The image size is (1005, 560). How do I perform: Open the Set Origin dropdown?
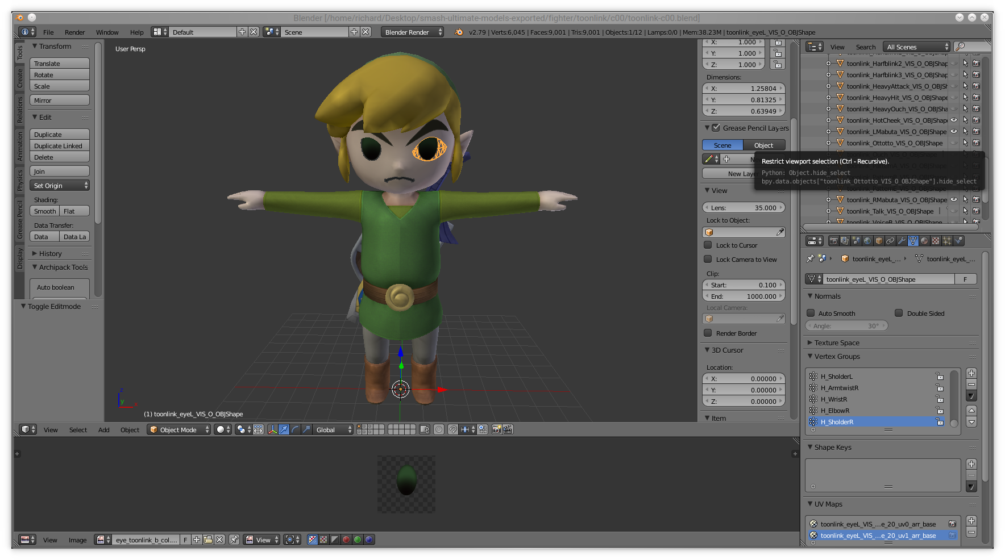[60, 185]
